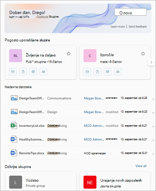
Task: Open files for Življenje na daljavo group
Action: click(23, 72)
